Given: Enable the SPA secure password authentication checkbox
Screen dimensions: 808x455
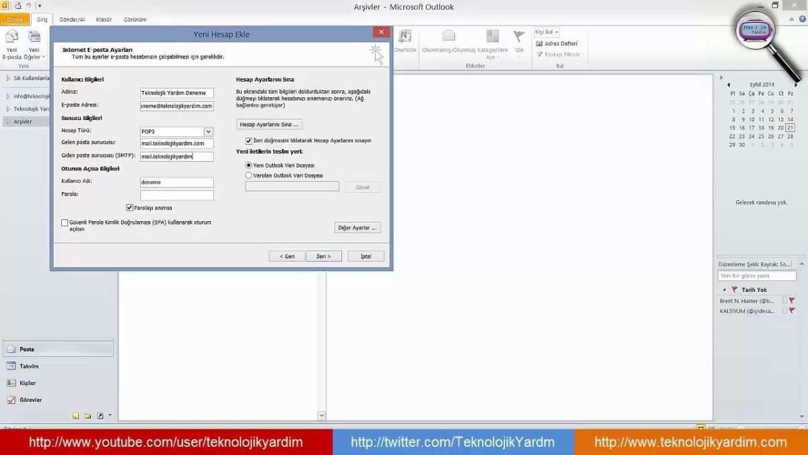Looking at the screenshot, I should click(65, 222).
